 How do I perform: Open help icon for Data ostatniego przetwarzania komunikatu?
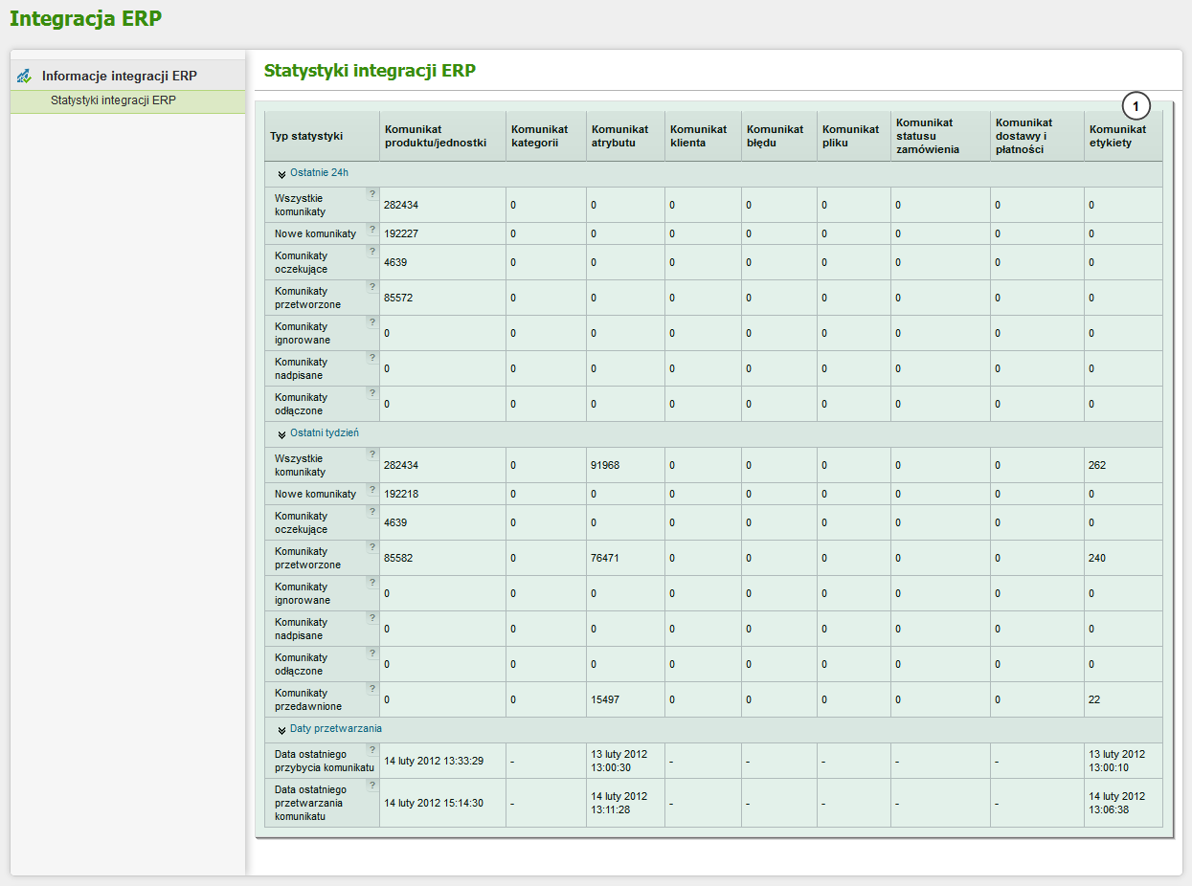pos(372,785)
